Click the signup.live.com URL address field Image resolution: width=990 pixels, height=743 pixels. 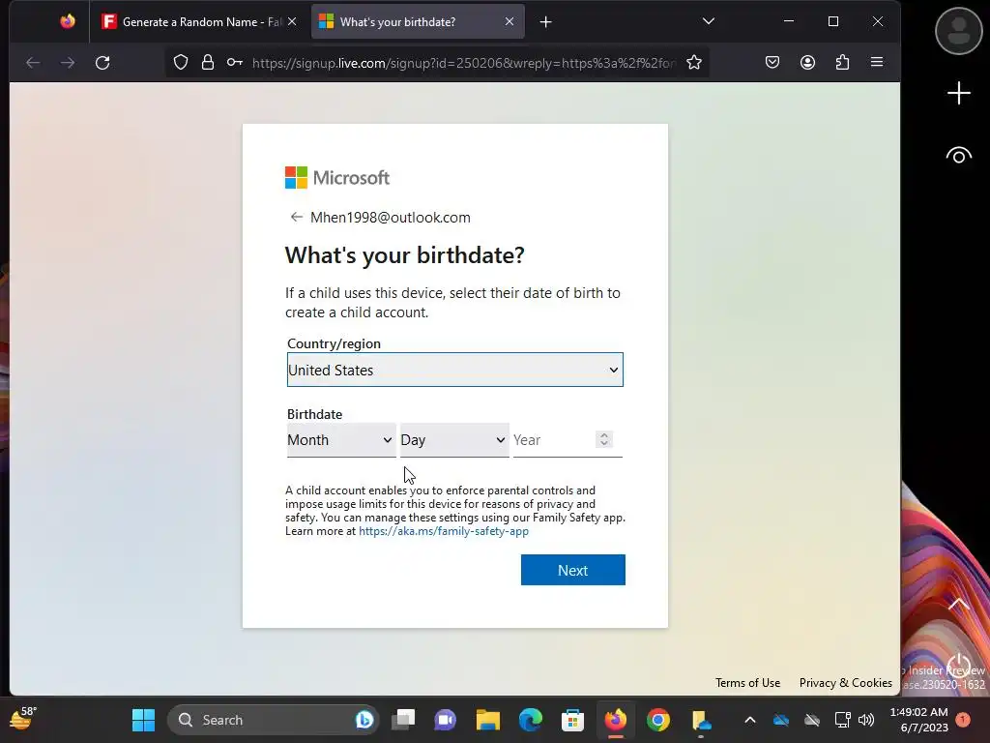tap(463, 63)
